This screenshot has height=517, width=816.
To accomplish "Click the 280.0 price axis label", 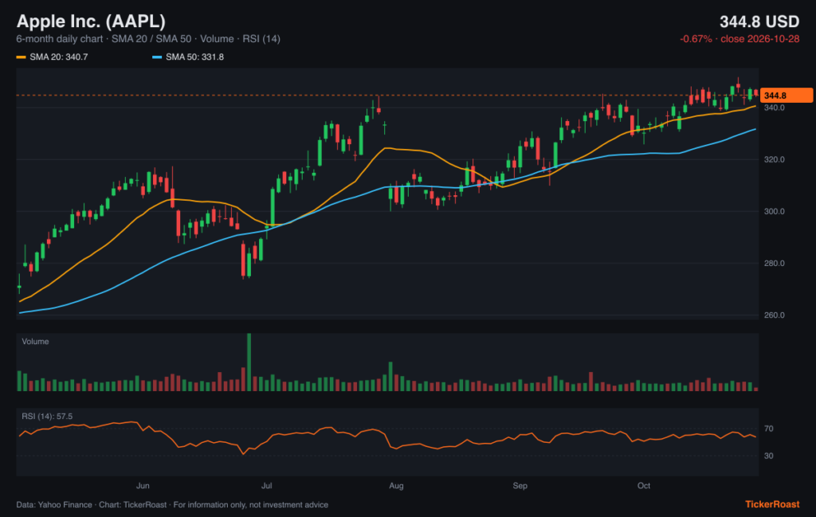I will coord(775,263).
